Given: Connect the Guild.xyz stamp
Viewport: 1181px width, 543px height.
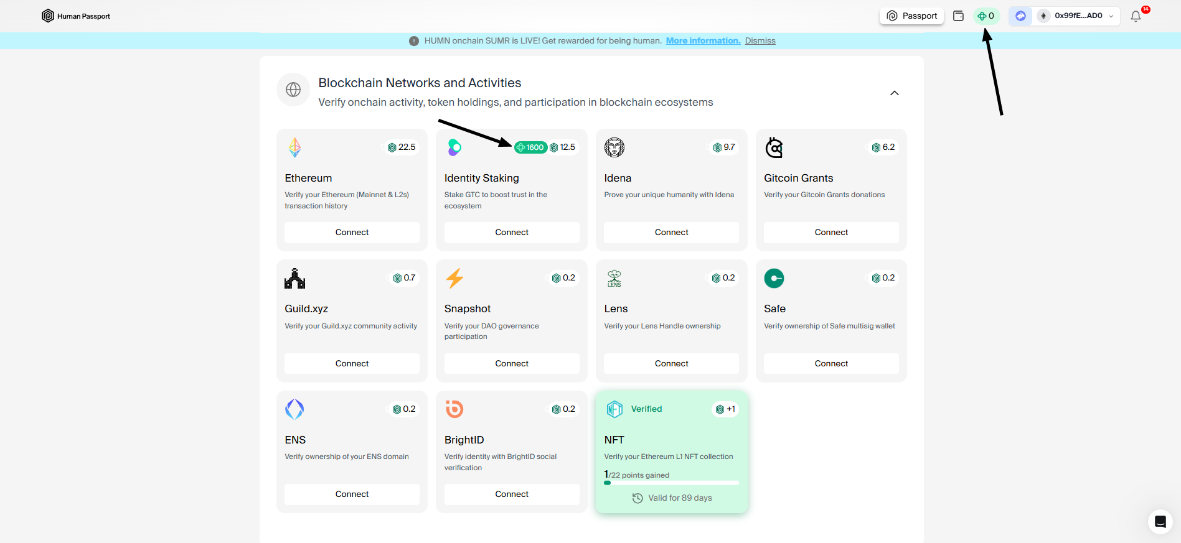Looking at the screenshot, I should point(352,363).
